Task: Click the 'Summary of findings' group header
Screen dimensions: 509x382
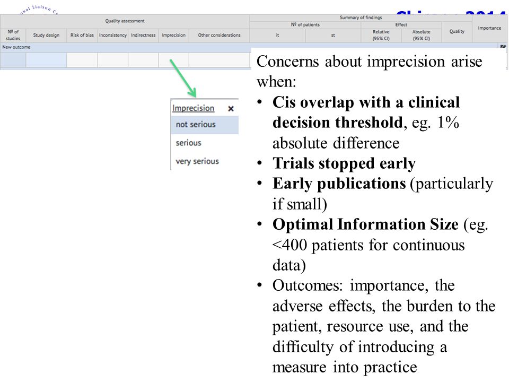Action: click(x=361, y=18)
